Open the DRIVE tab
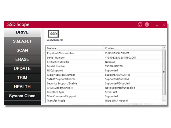Viewport: 171px width, 128px height. (22, 32)
